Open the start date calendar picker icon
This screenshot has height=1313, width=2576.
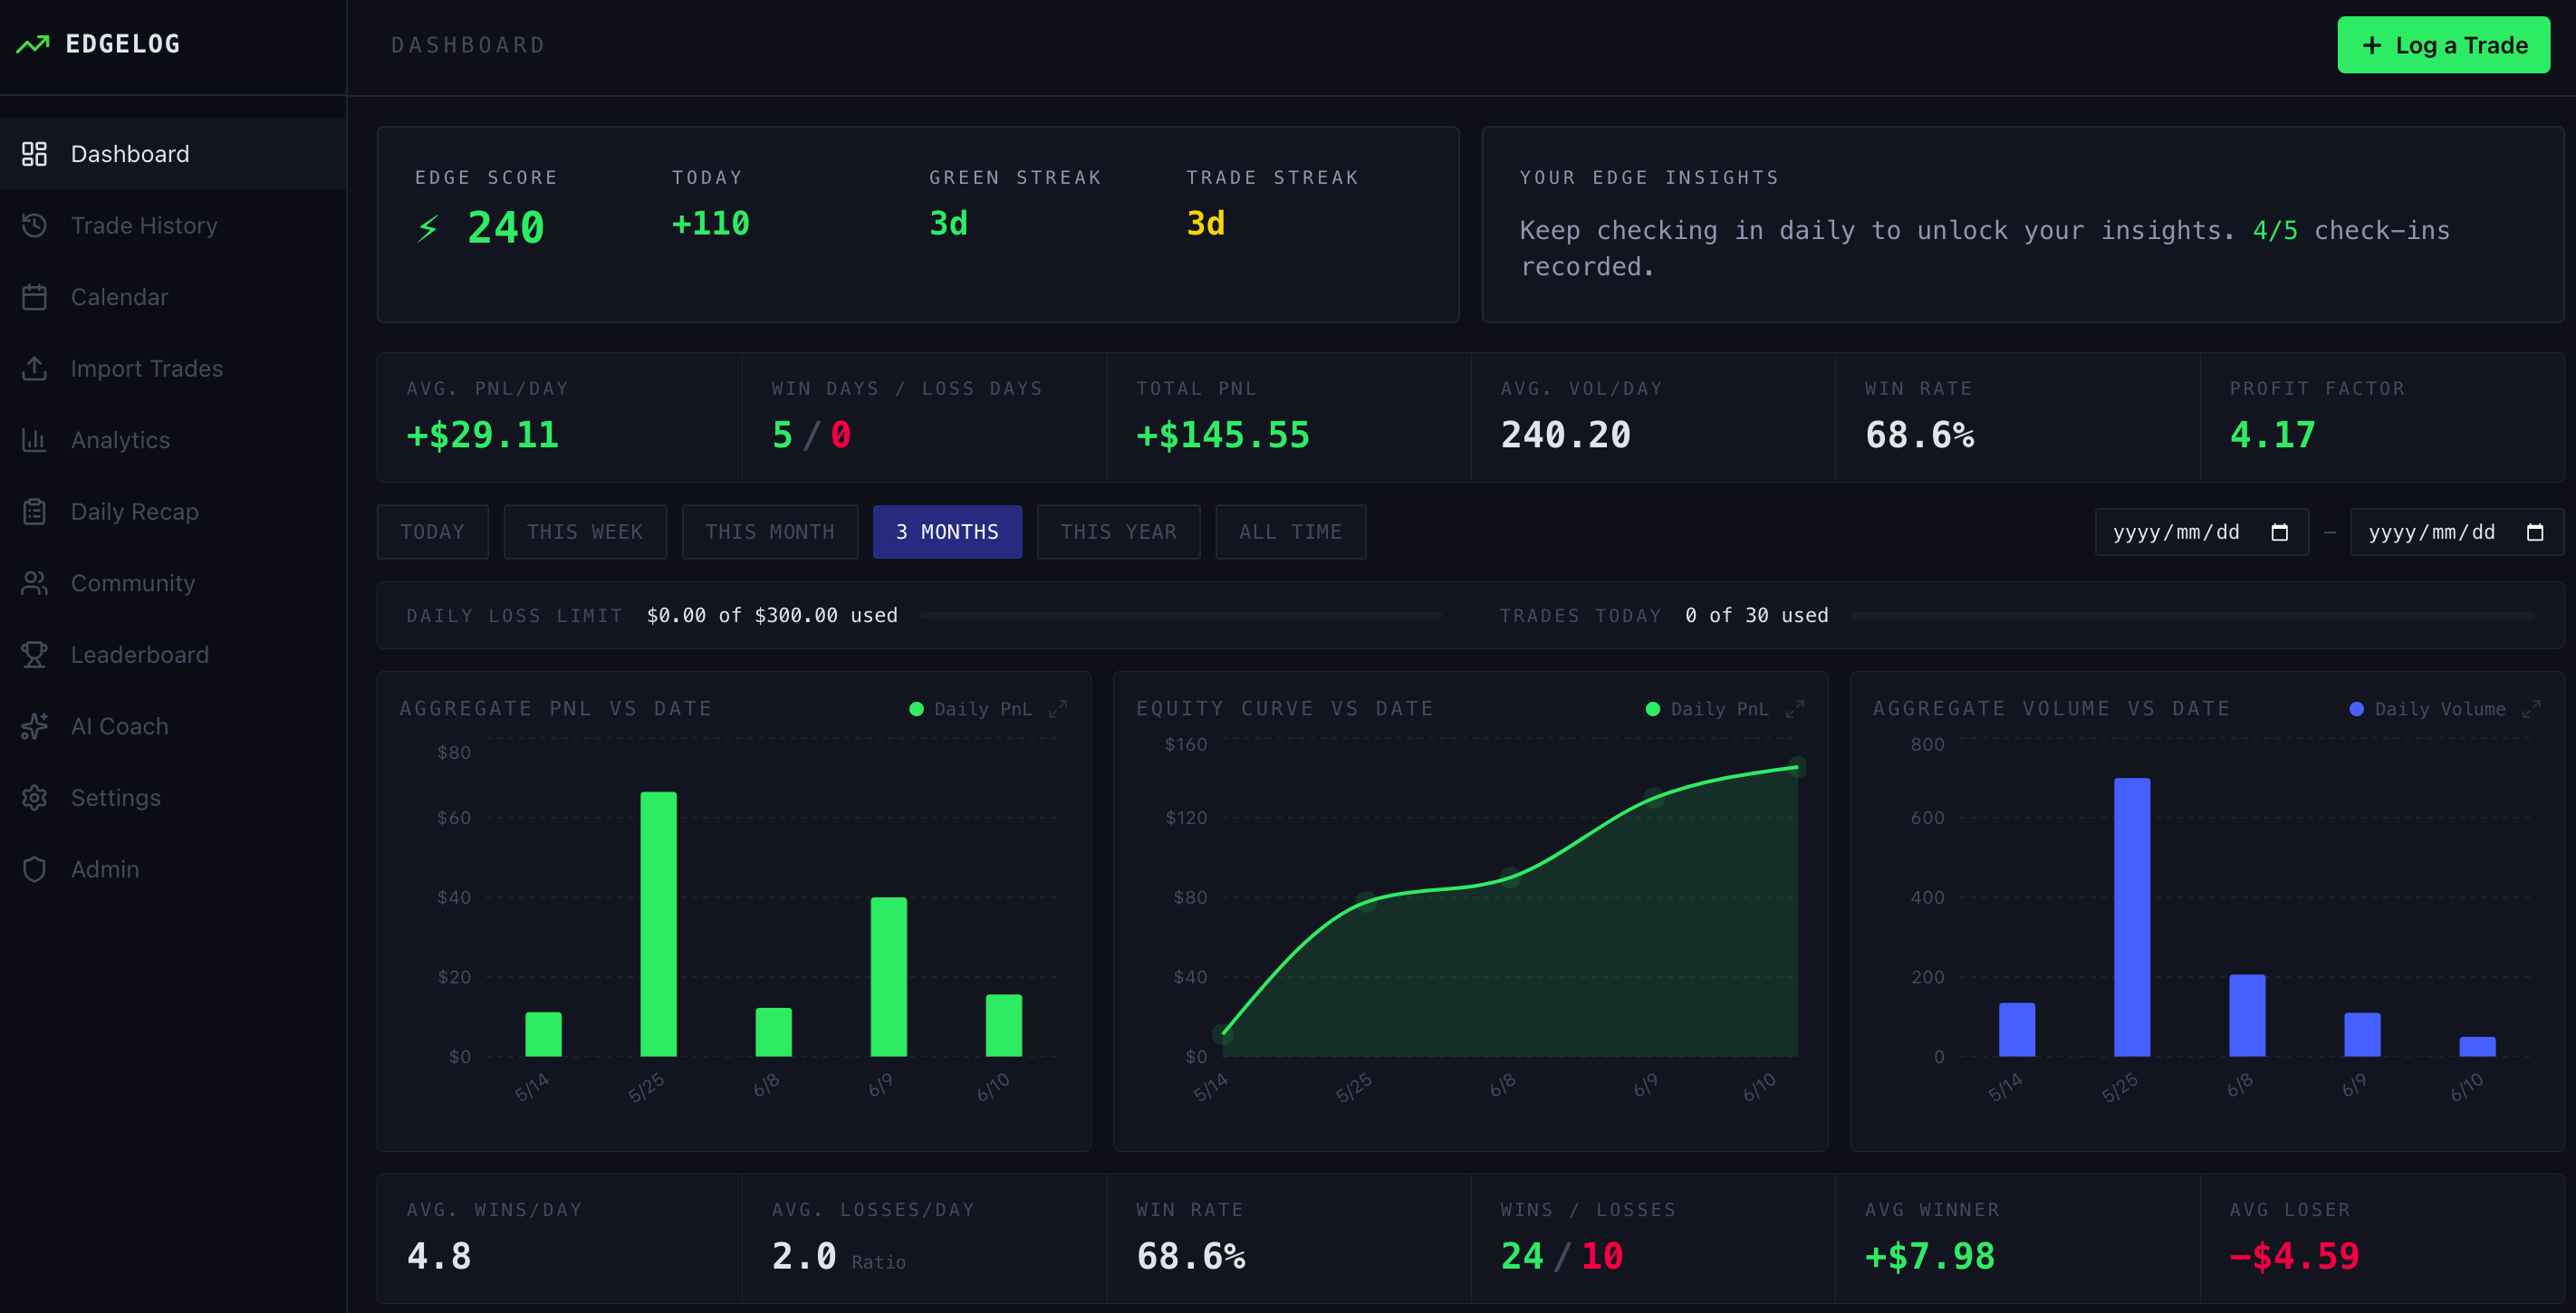coord(2279,532)
